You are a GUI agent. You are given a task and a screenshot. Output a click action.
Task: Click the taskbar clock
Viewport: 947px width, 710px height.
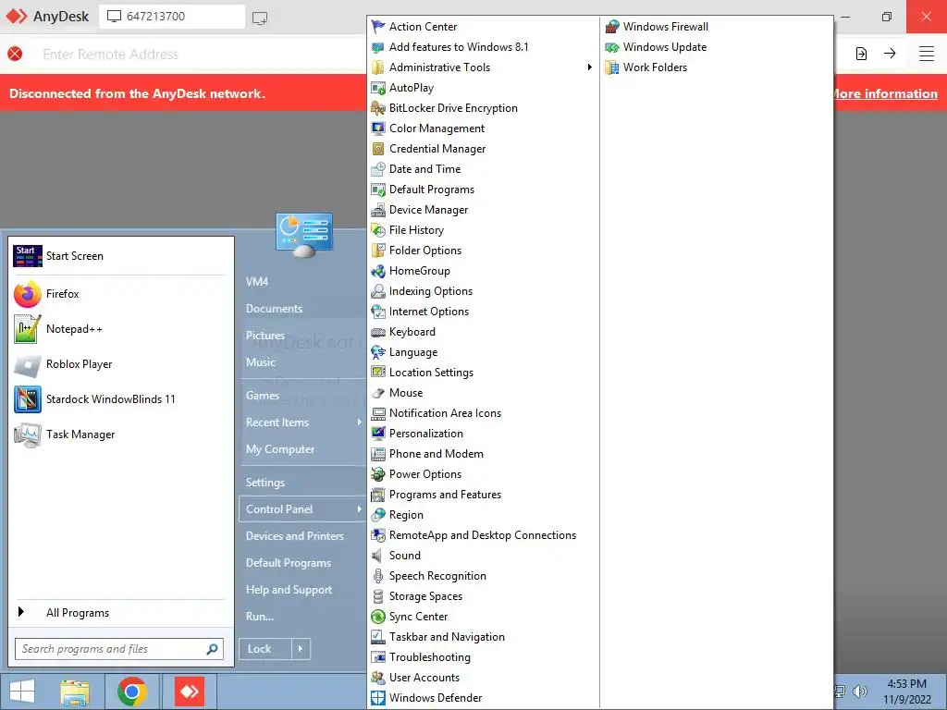coord(906,692)
